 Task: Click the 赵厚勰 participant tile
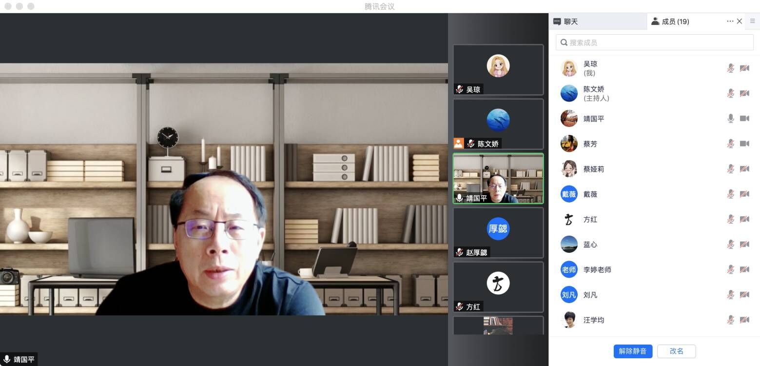pyautogui.click(x=498, y=233)
